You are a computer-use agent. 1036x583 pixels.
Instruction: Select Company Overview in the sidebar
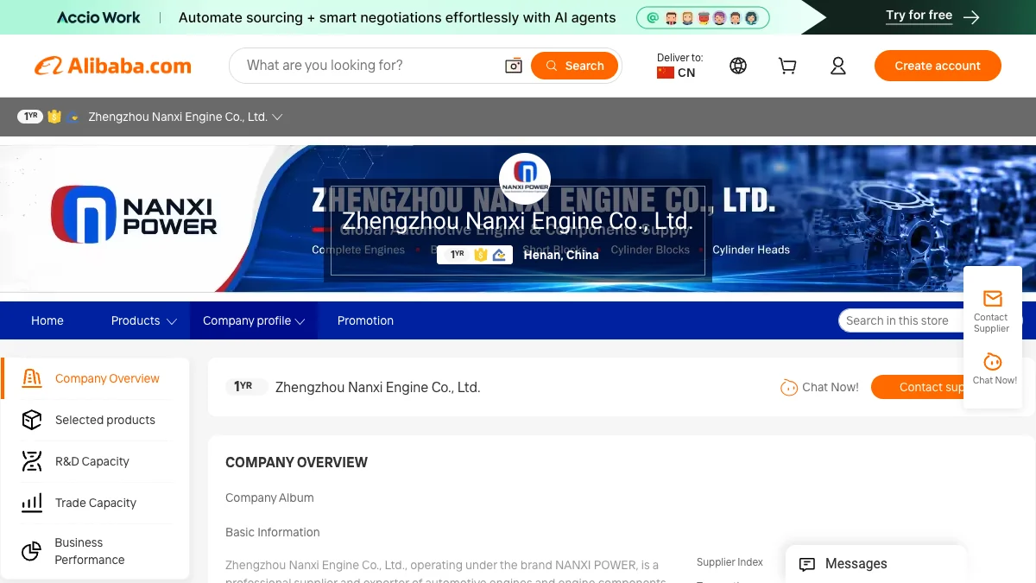[x=107, y=378]
